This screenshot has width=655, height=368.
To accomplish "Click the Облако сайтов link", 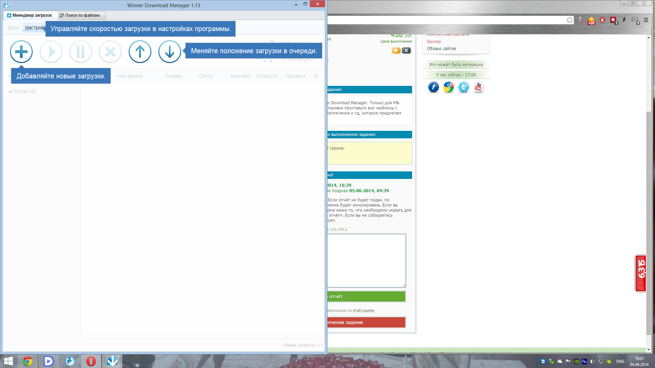I will [441, 49].
